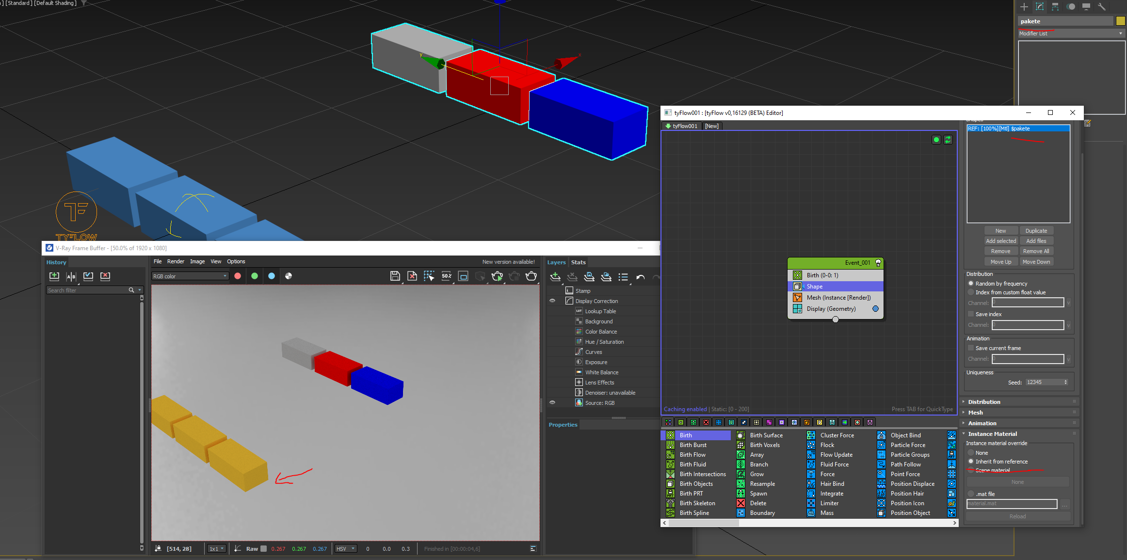Toggle the Event_001 lightbulb icon

pos(878,263)
